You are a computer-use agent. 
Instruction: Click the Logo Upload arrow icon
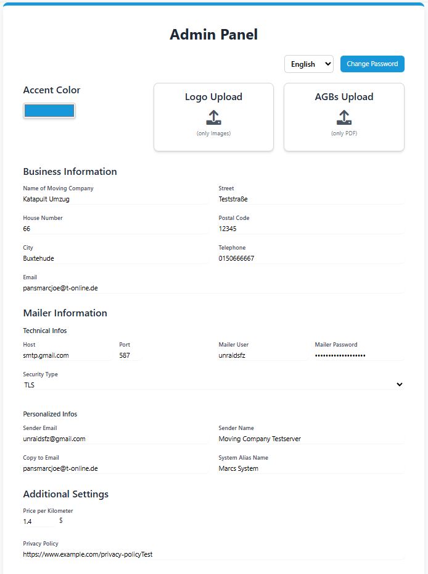click(x=213, y=117)
